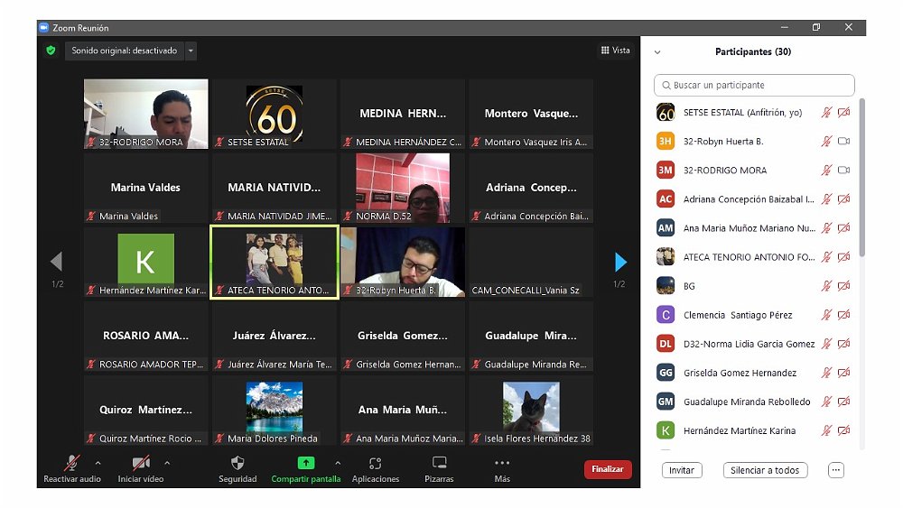The image size is (903, 508).
Task: Open the participants panel more options menu
Action: point(835,470)
